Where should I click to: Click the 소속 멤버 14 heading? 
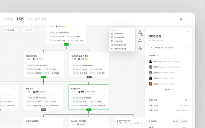point(153,55)
